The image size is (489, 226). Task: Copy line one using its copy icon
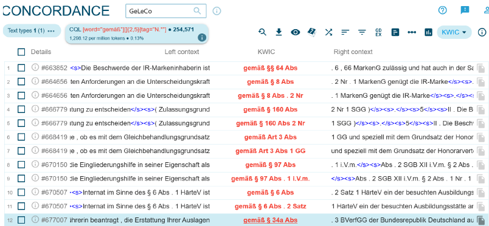point(480,68)
